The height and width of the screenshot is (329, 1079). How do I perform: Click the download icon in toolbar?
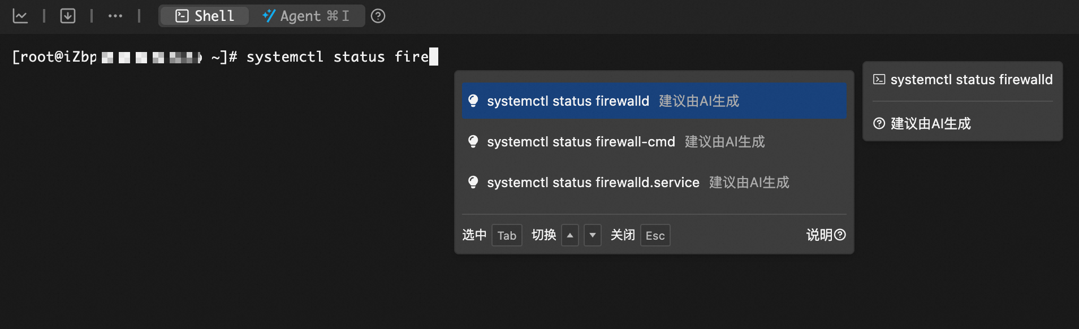[68, 16]
